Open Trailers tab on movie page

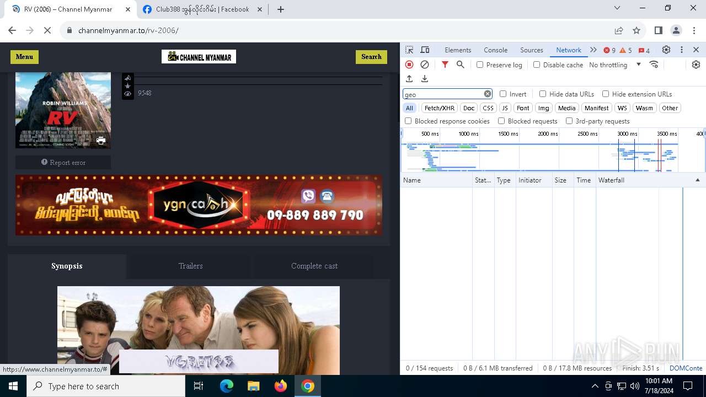pos(190,266)
